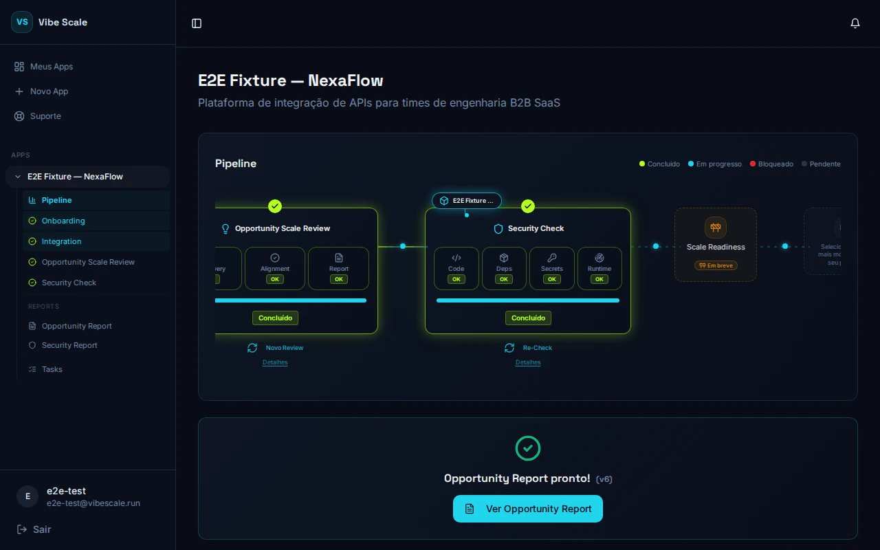Click the Ver Opportunity Report button
880x550 pixels.
[528, 509]
